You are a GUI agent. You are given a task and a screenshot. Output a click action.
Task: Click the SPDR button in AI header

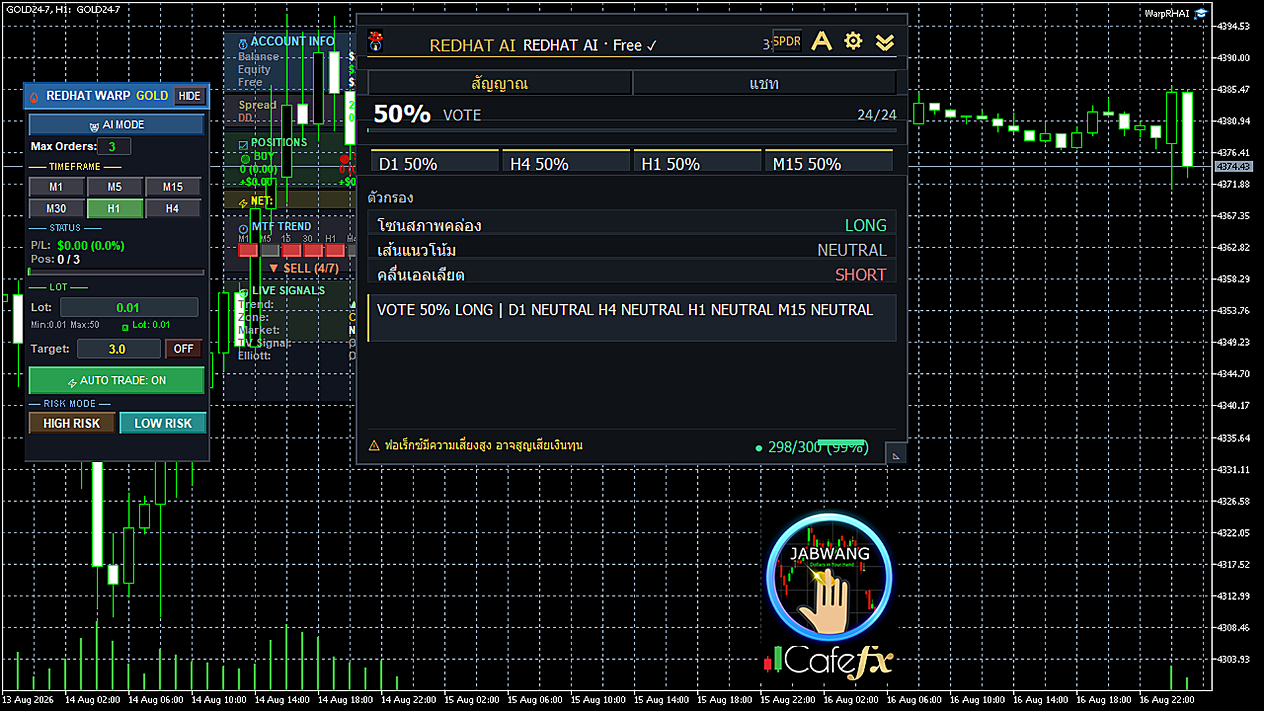pyautogui.click(x=787, y=41)
